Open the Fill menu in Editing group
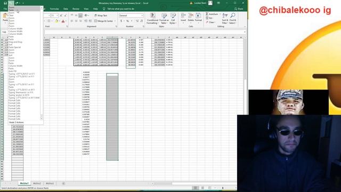Viewport: 341px width, 192px height. (x=209, y=18)
